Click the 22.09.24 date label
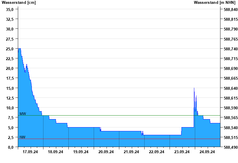This screenshot has width=238, height=163. pyautogui.click(x=157, y=152)
